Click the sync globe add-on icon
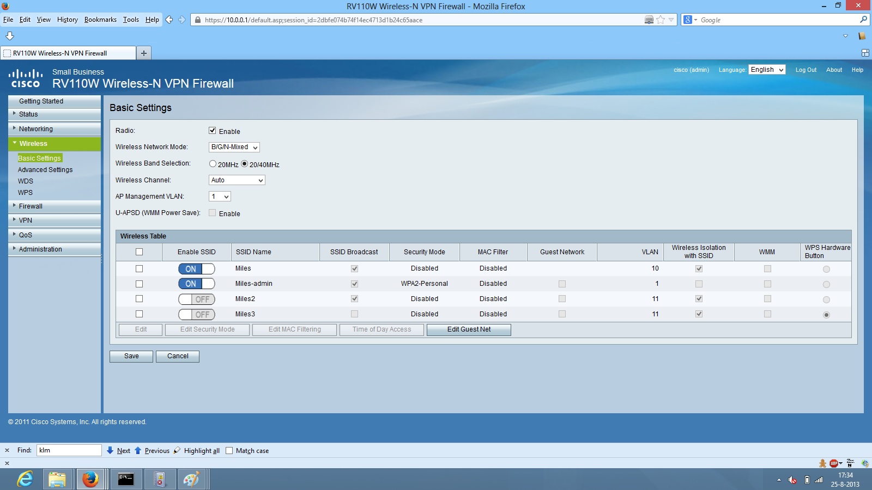This screenshot has width=872, height=490. click(865, 463)
